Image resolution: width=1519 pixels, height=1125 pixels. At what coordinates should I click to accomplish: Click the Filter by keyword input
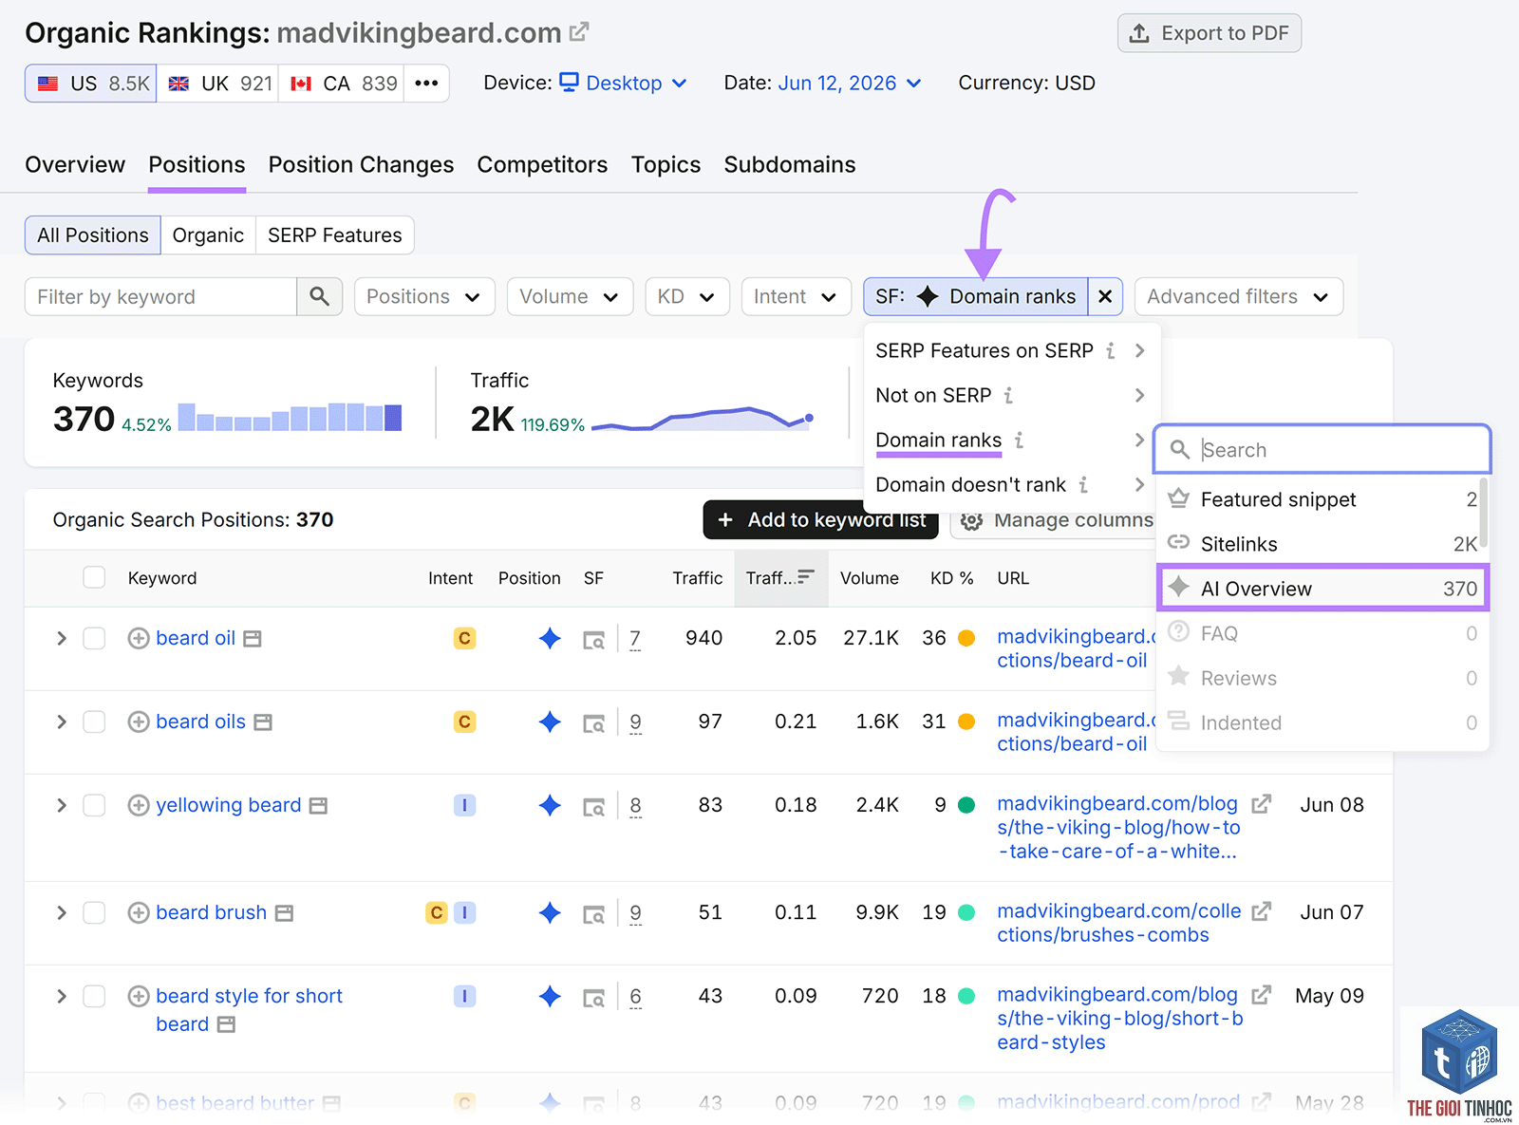click(x=161, y=296)
